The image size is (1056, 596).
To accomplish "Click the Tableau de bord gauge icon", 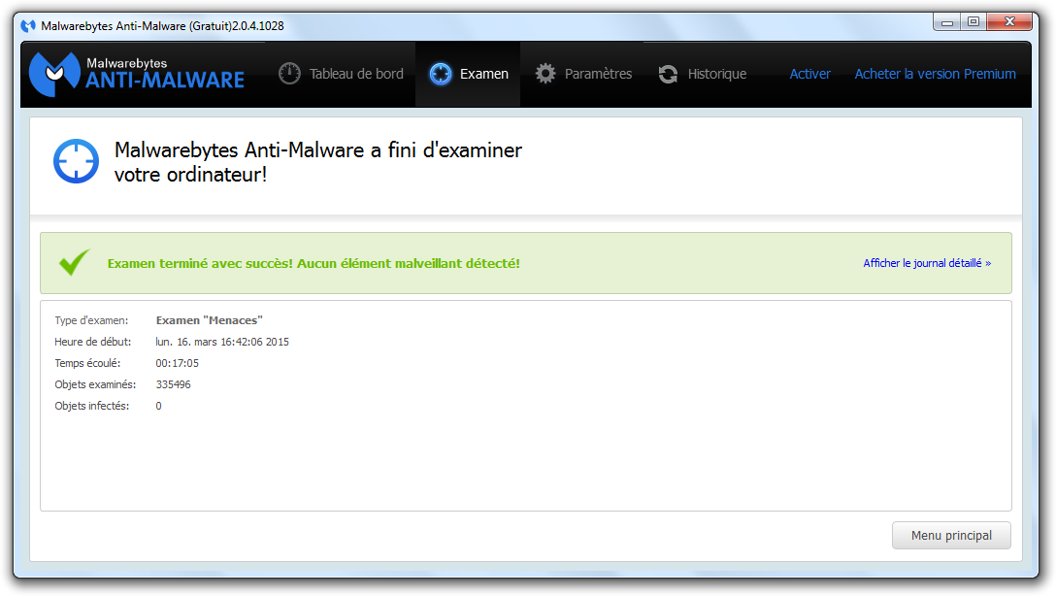I will coord(289,74).
